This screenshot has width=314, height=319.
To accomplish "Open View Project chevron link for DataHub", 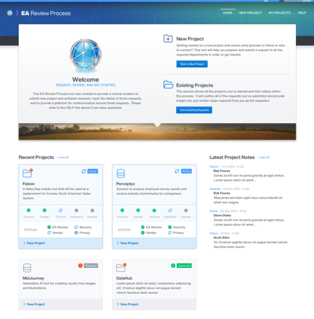I will click(x=128, y=304).
